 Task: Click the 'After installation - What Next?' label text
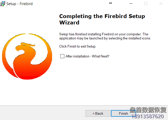tap(87, 56)
